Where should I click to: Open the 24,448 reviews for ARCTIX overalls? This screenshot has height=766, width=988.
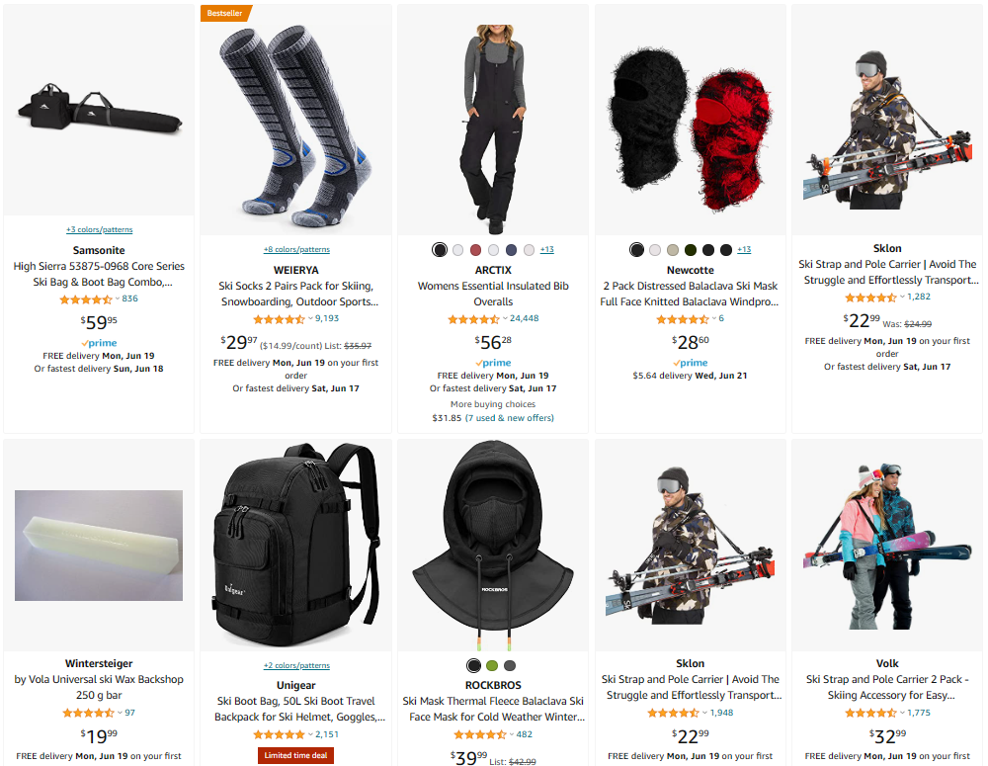tap(525, 318)
